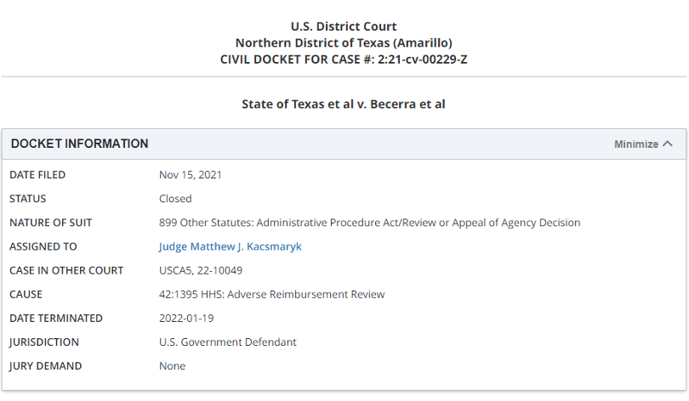The image size is (689, 401).
Task: Click the U.S. Government Defendant jurisdiction value
Action: [228, 342]
